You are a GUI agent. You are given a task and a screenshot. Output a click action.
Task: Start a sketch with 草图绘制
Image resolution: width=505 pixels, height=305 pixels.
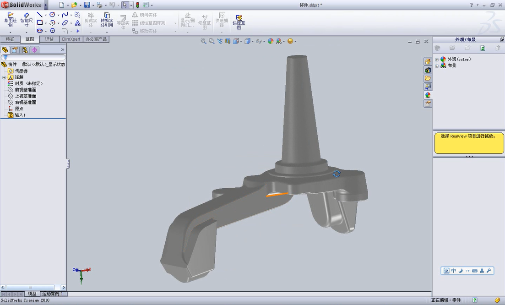11,20
